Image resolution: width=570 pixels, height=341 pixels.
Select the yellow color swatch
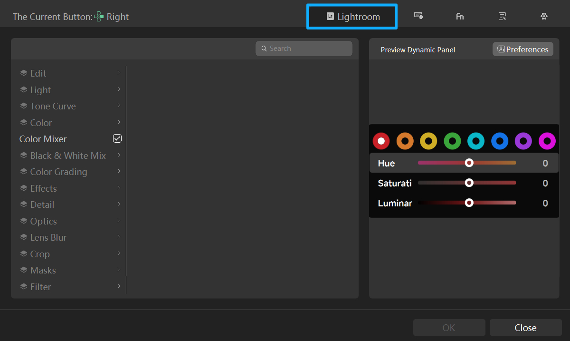tap(428, 141)
